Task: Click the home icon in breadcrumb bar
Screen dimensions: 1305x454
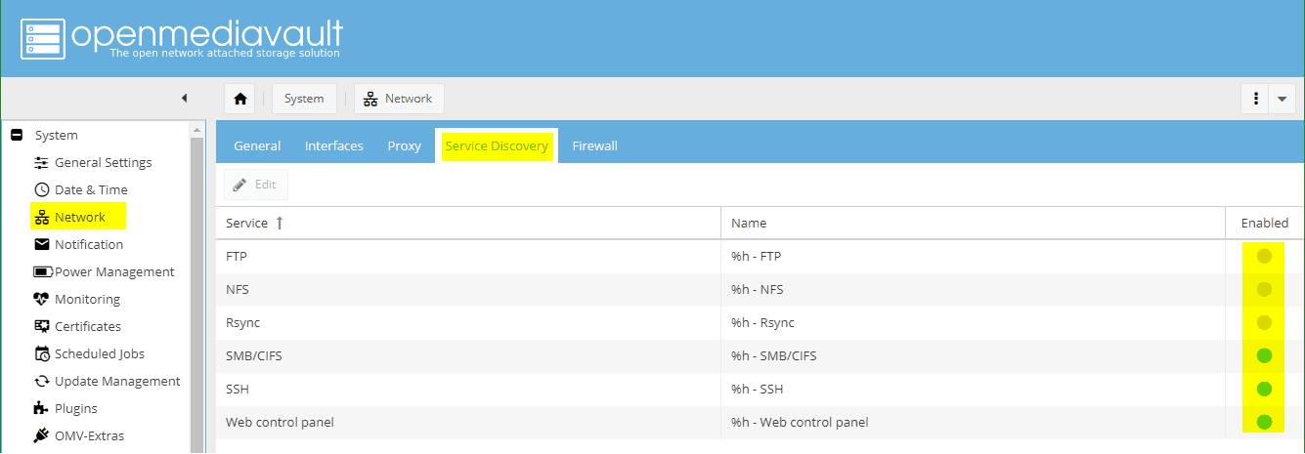Action: point(239,99)
